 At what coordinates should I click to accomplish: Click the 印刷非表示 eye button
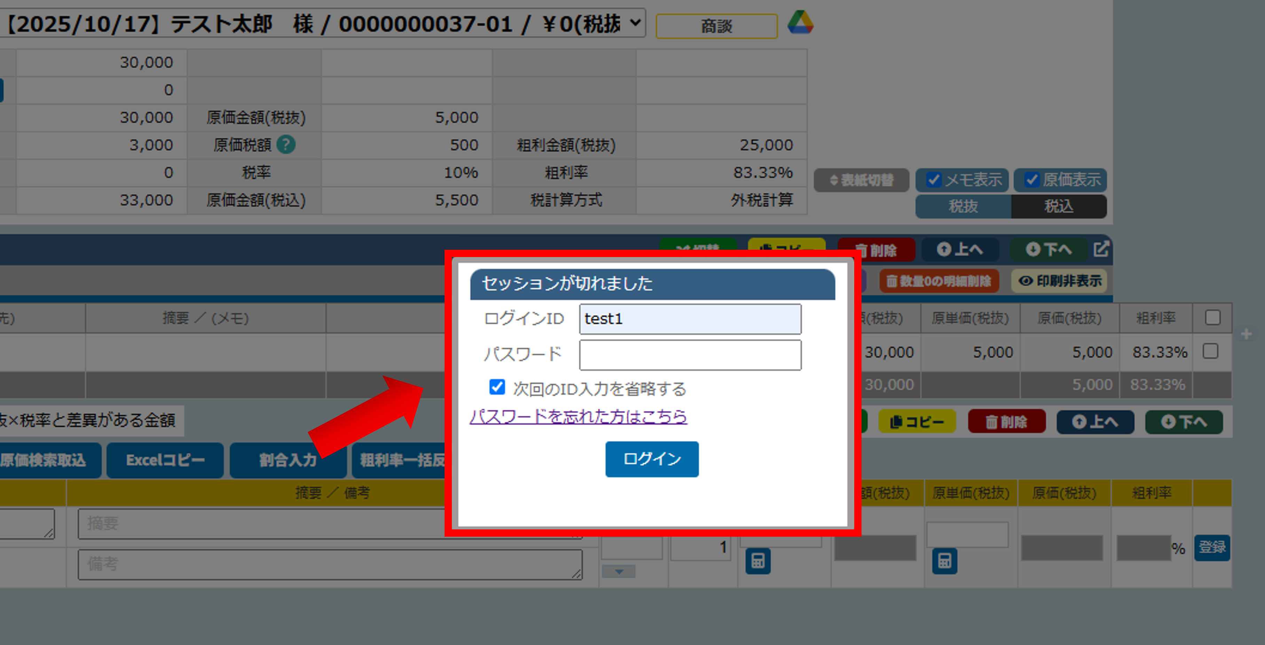click(x=1059, y=281)
